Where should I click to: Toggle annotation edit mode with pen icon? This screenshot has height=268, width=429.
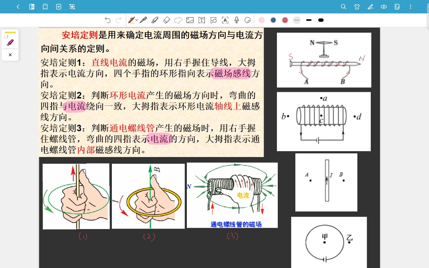[370, 7]
